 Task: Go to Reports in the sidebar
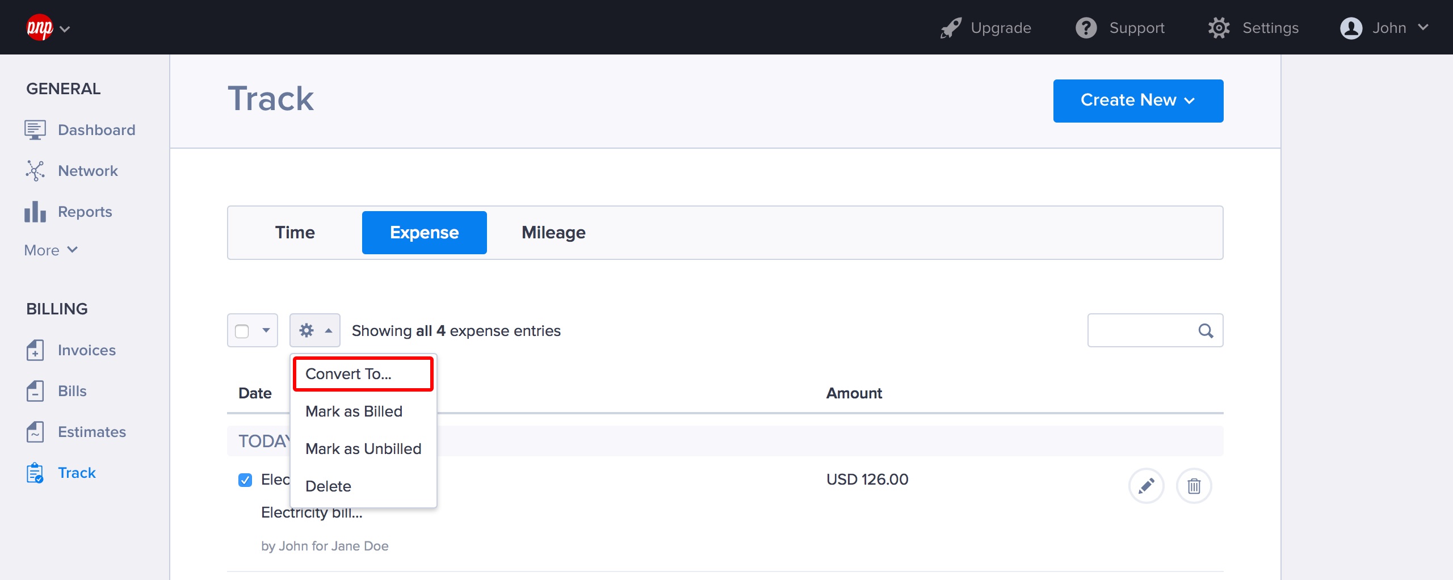(85, 212)
